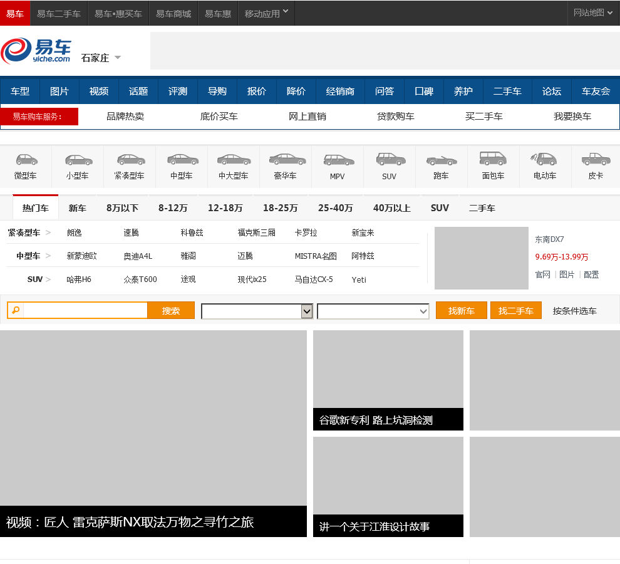The width and height of the screenshot is (620, 564).
Task: Open the 贷款购车 service link
Action: (395, 117)
